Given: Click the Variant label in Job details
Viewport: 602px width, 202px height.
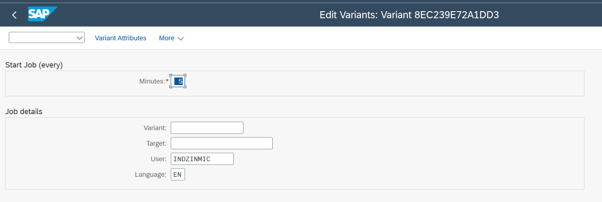Looking at the screenshot, I should [x=155, y=128].
